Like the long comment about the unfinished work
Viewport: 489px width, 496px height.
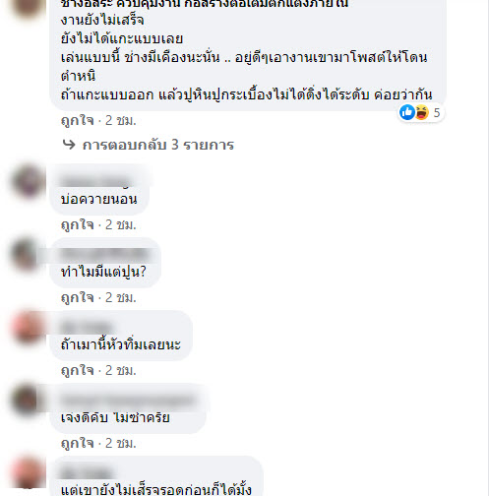click(78, 120)
